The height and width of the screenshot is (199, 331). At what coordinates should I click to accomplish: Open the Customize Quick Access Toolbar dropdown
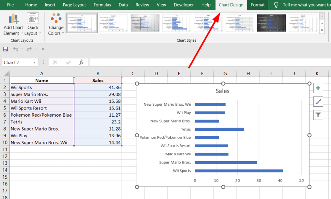click(43, 49)
